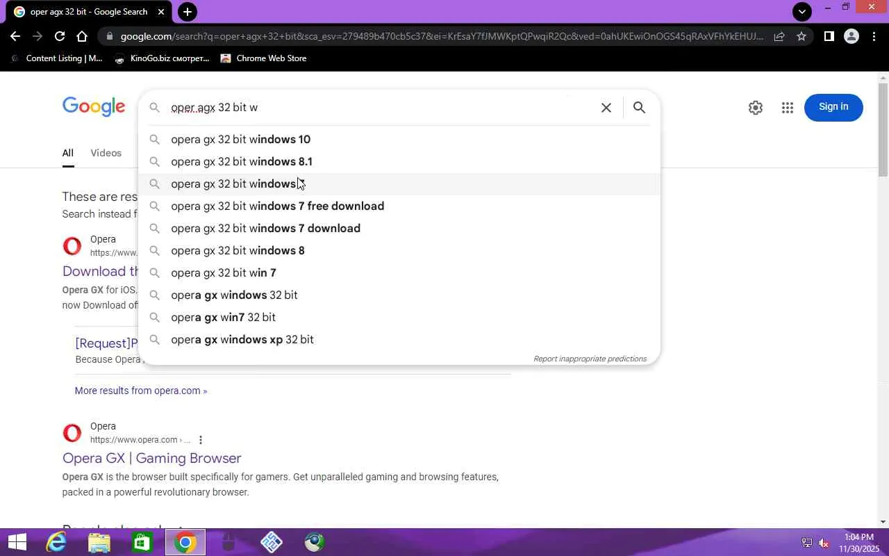Switch to the Videos tab
Viewport: 889px width, 556px height.
pyautogui.click(x=106, y=153)
